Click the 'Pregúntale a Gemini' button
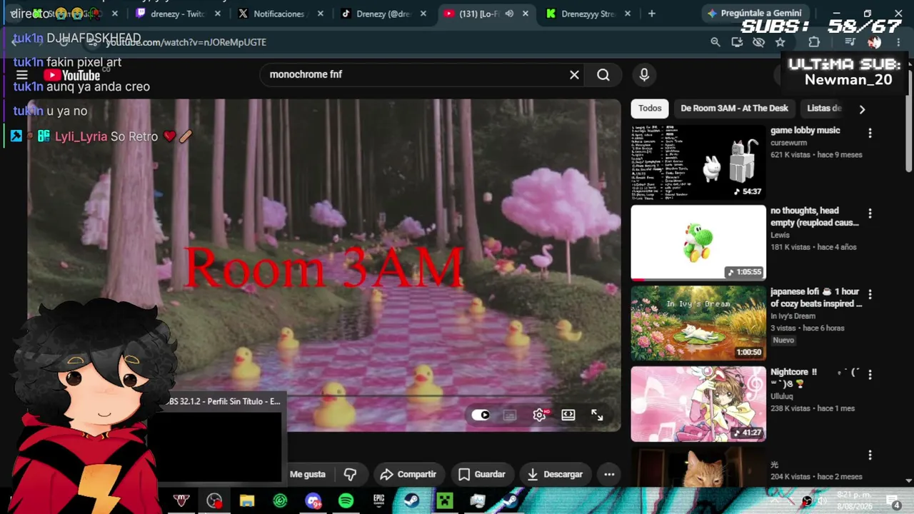The width and height of the screenshot is (914, 514). (754, 14)
